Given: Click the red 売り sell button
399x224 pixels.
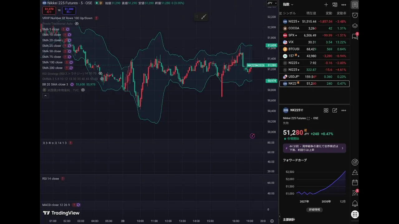Looking at the screenshot, I should (x=49, y=11).
